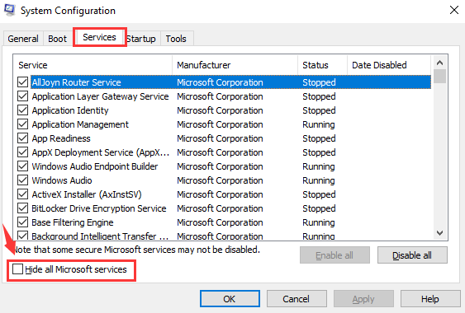465x313 pixels.
Task: Click the Disable all button
Action: click(412, 255)
